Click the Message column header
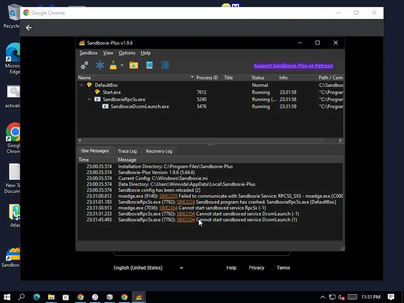404x303 pixels. point(230,160)
